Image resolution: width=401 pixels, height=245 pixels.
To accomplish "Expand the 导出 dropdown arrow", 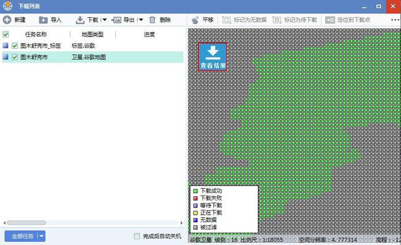I will 141,20.
